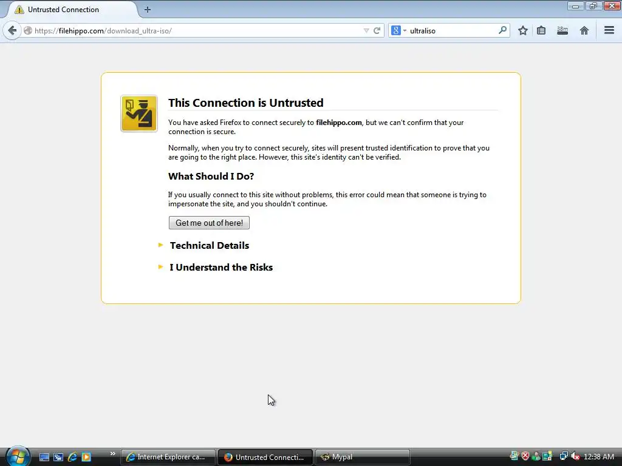The image size is (622, 466).
Task: Click Show Desktop in quick launch
Action: [x=44, y=457]
